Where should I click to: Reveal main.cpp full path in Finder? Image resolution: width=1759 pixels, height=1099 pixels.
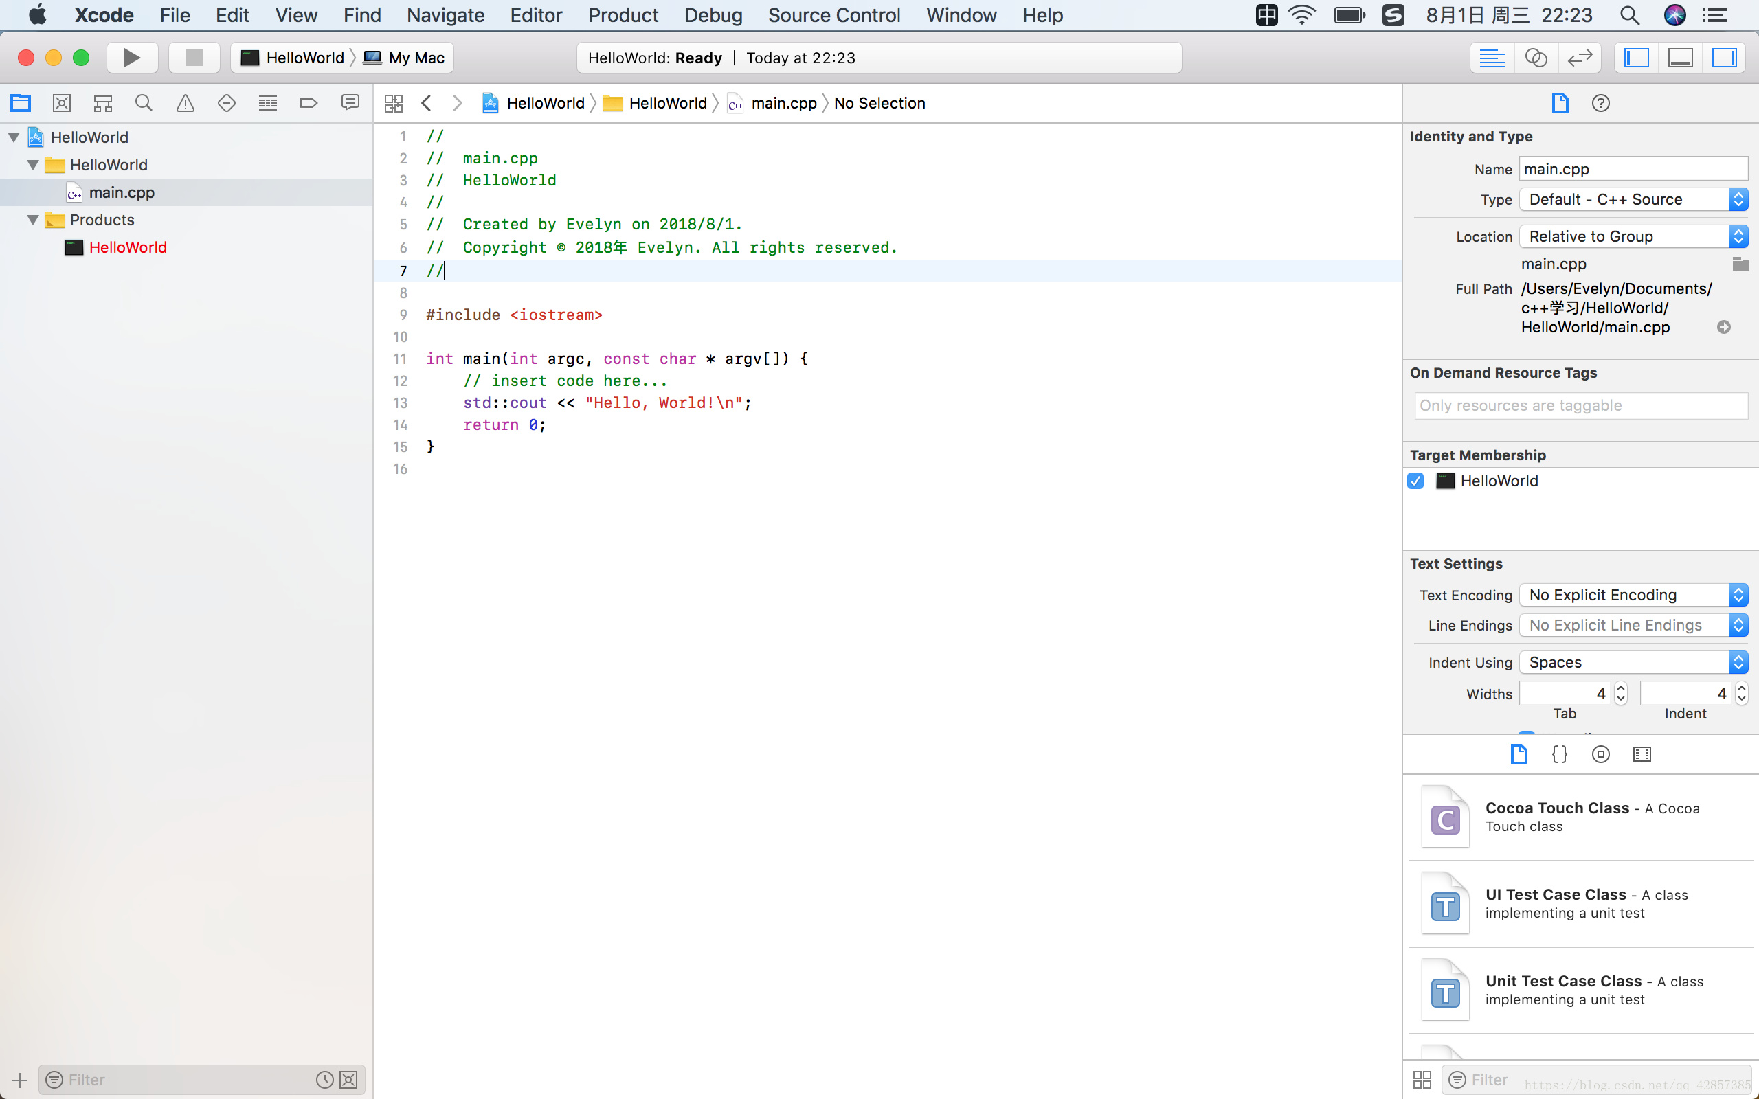click(1723, 327)
